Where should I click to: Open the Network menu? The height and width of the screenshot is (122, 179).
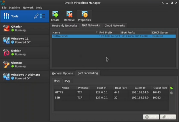click(x=28, y=8)
